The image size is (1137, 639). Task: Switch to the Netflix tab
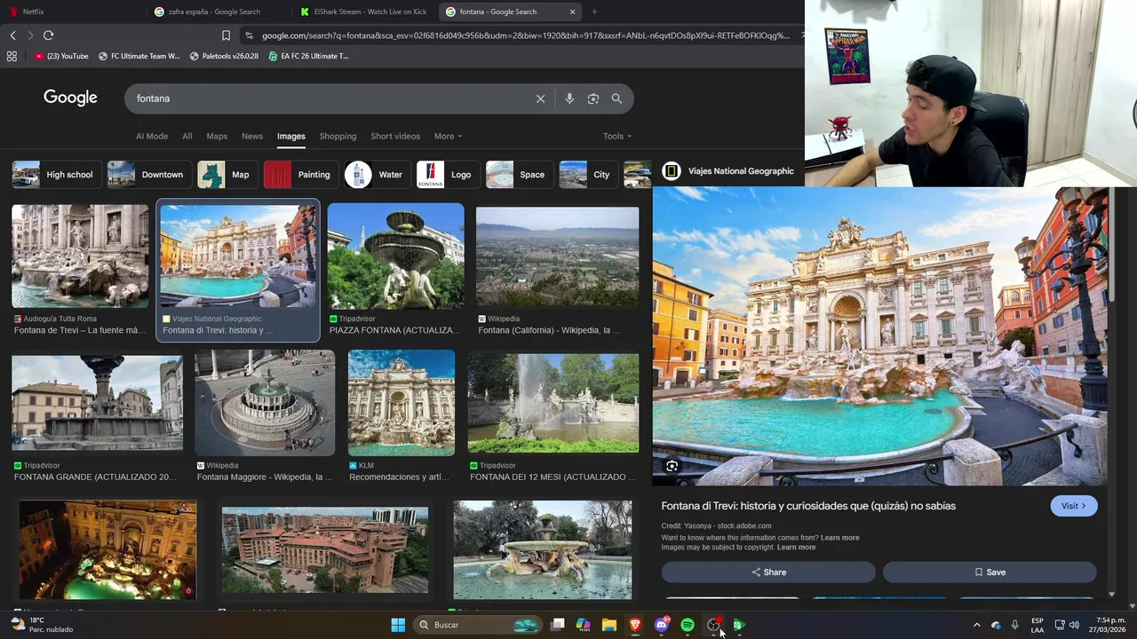[x=71, y=12]
